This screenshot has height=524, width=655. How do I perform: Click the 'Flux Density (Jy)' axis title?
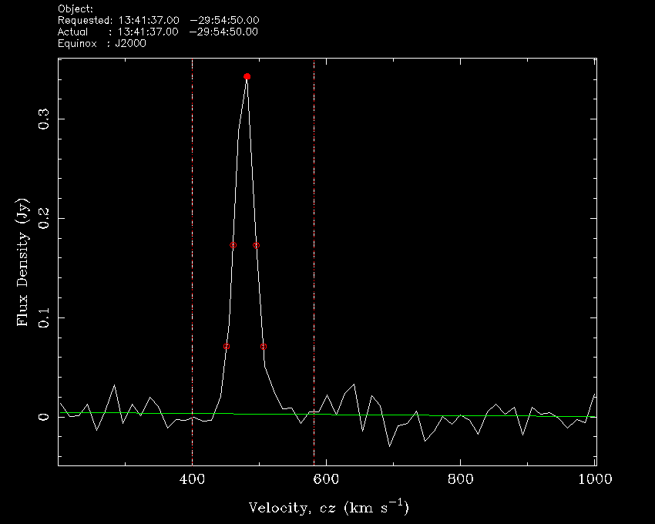(x=22, y=262)
